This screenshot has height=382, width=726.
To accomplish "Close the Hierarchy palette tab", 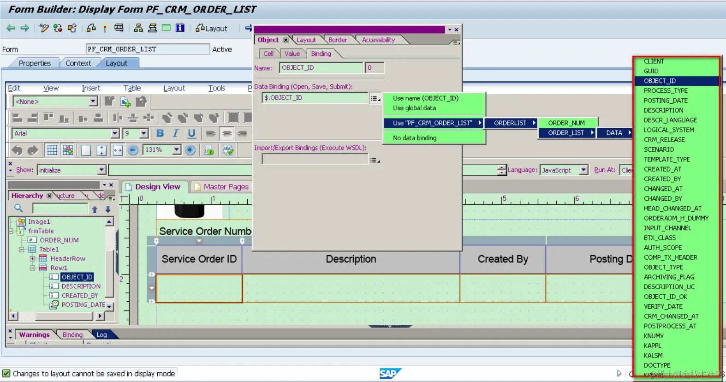I will click(49, 196).
